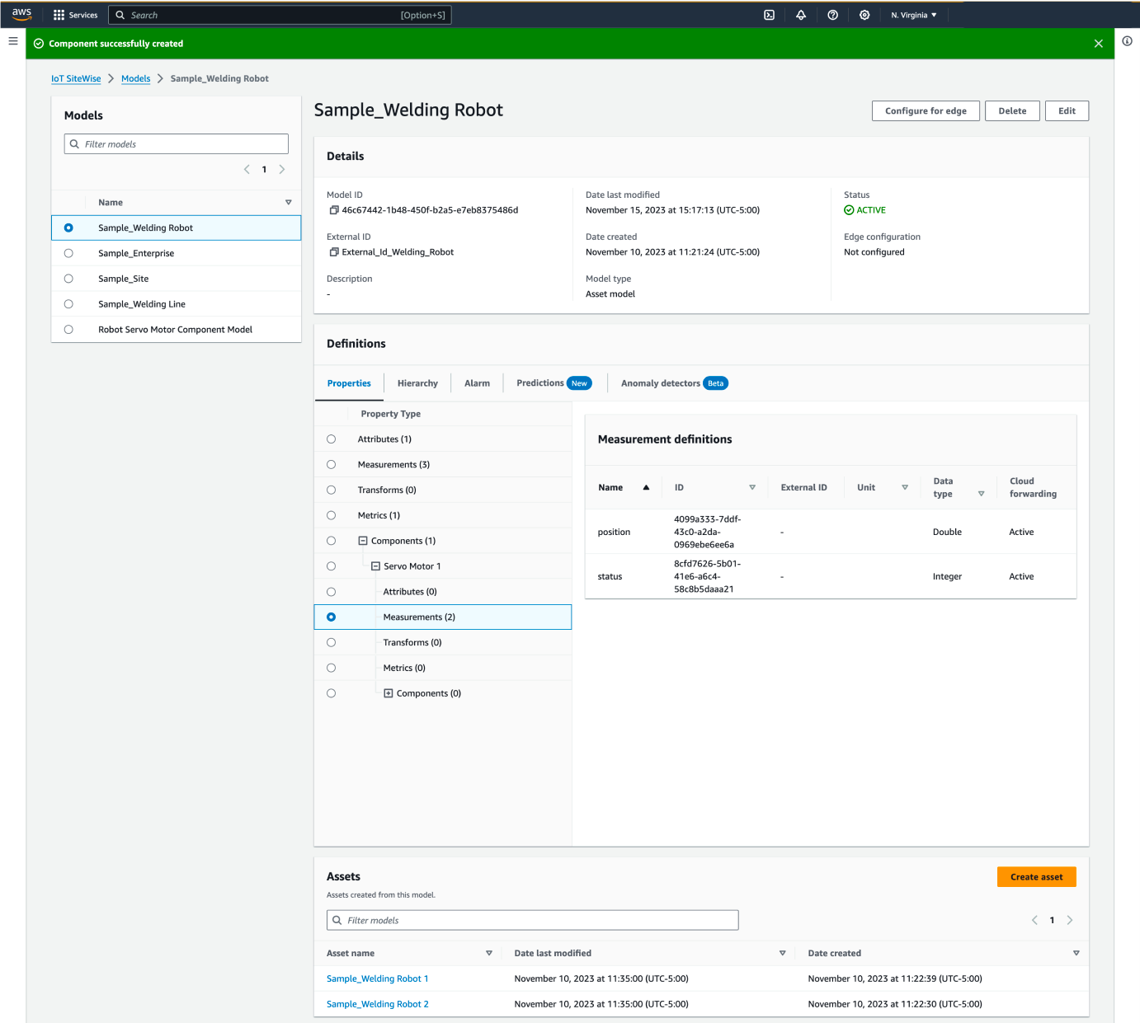Viewport: 1140px width, 1023px height.
Task: Open the Sample_Welding Robot 1 asset link
Action: [377, 978]
